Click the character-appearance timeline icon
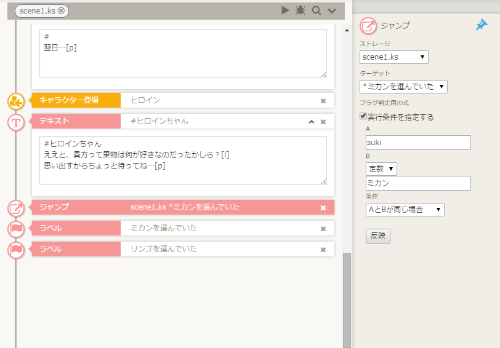 click(x=16, y=101)
